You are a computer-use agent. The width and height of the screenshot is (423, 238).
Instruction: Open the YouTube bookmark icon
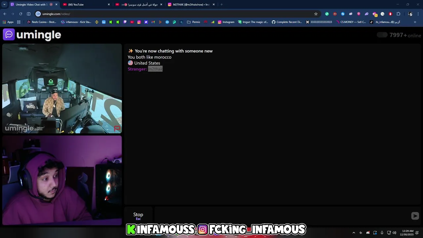coord(132,22)
